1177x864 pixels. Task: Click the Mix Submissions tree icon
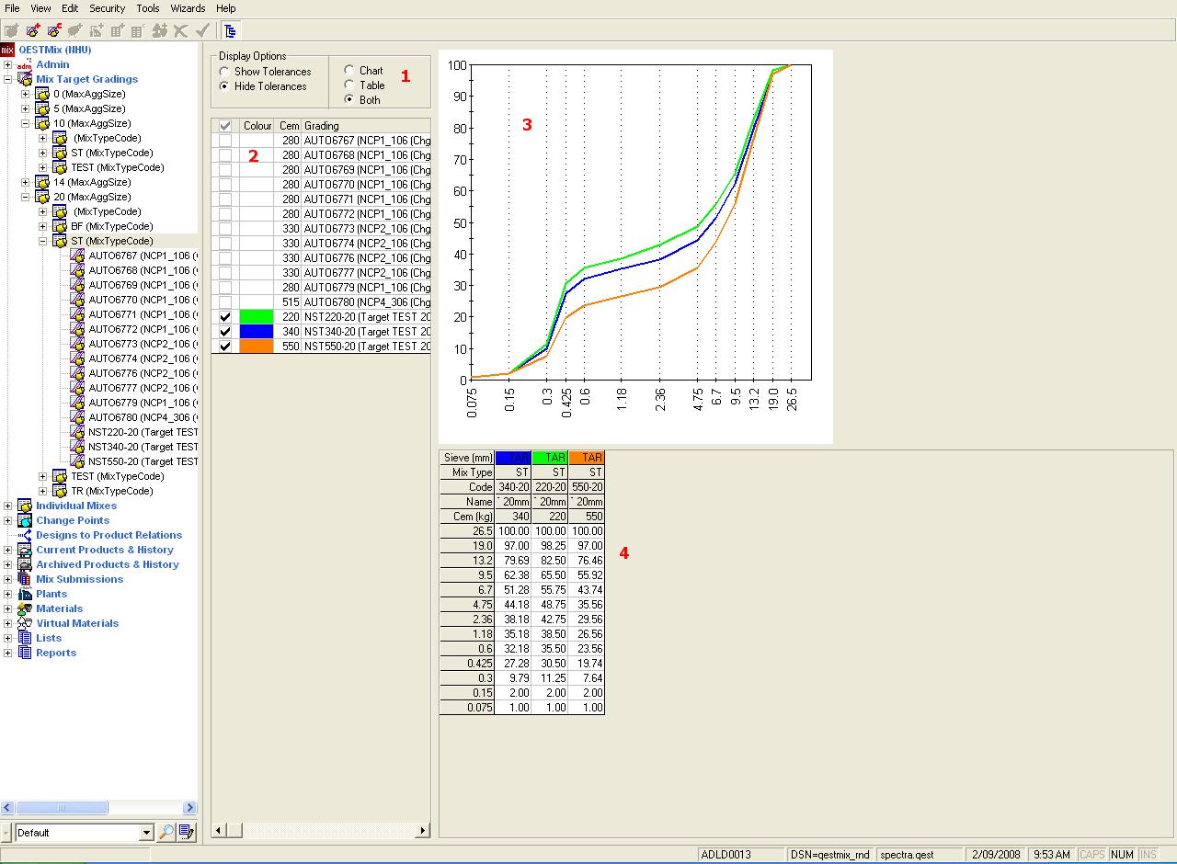pos(25,579)
